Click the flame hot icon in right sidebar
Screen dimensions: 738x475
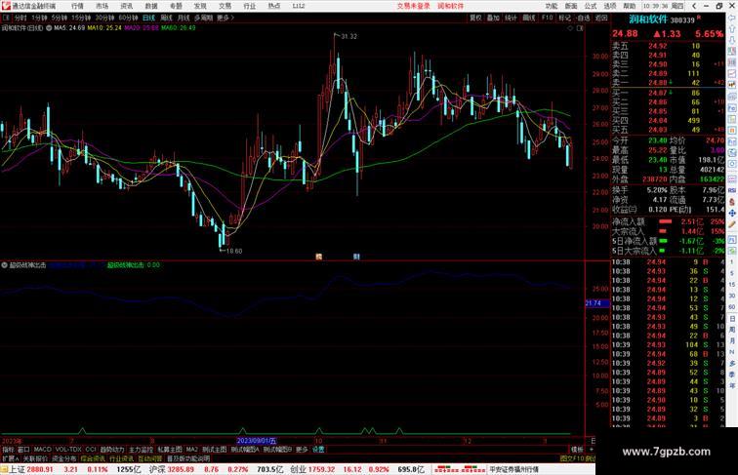pos(732,202)
